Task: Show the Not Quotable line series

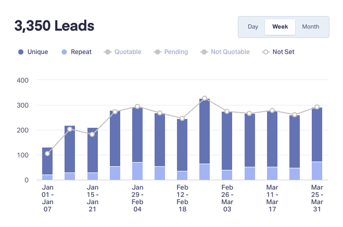Action: (x=225, y=52)
